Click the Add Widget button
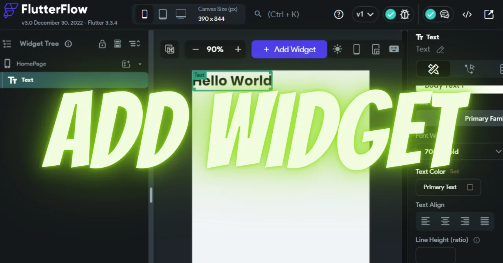 (x=289, y=49)
